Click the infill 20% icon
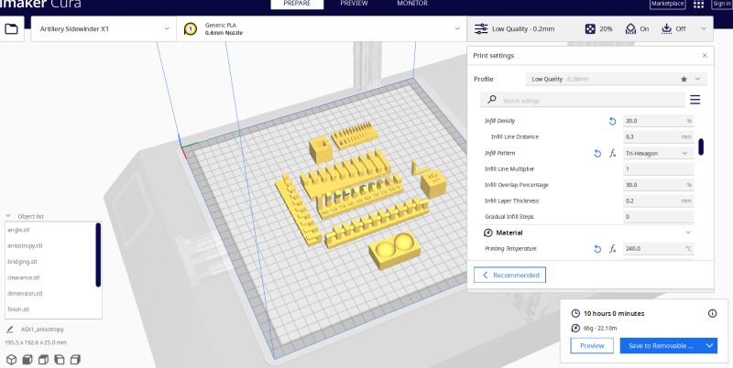The height and width of the screenshot is (368, 733). (x=590, y=29)
